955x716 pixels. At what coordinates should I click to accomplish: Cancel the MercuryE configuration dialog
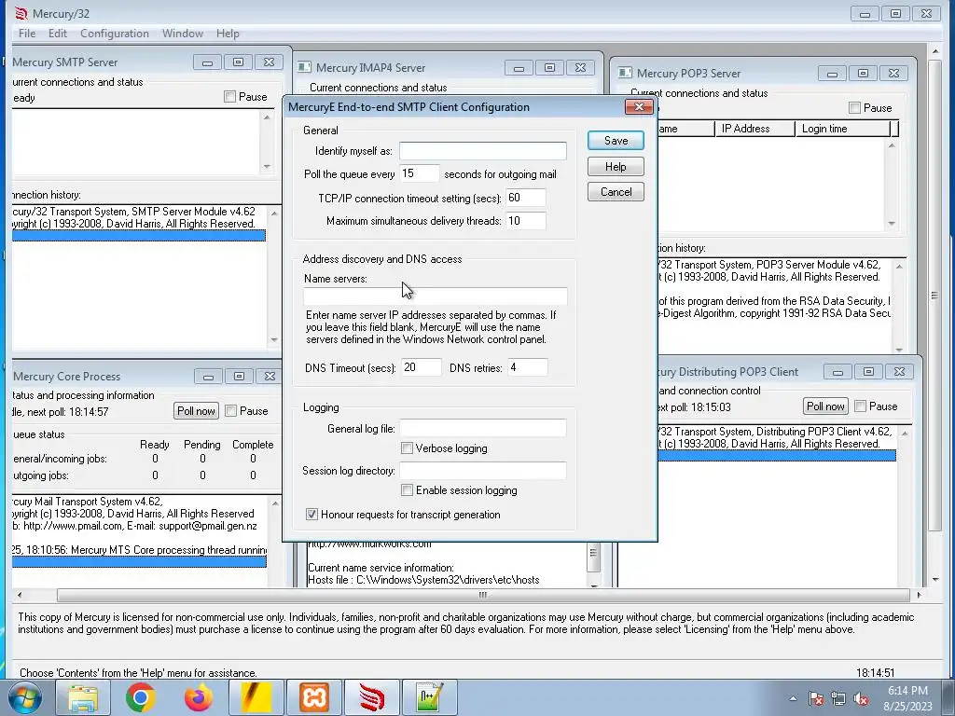(616, 192)
